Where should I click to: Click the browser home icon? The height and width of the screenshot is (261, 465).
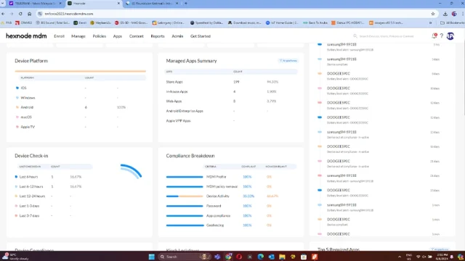29,14
